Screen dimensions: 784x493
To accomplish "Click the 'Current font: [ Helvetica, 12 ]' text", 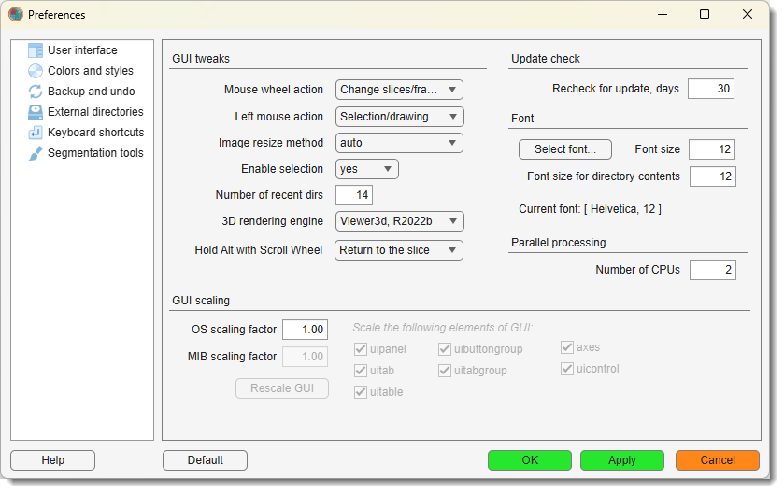I will [x=590, y=209].
